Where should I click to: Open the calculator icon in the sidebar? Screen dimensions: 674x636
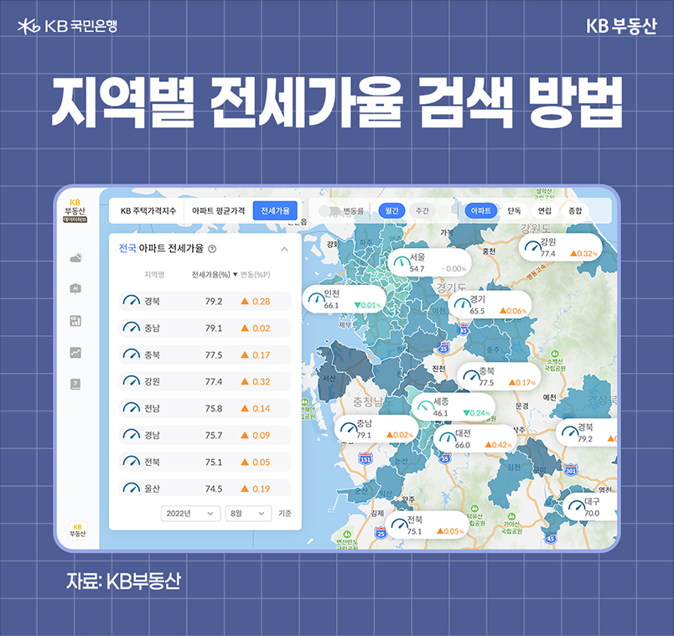click(75, 321)
